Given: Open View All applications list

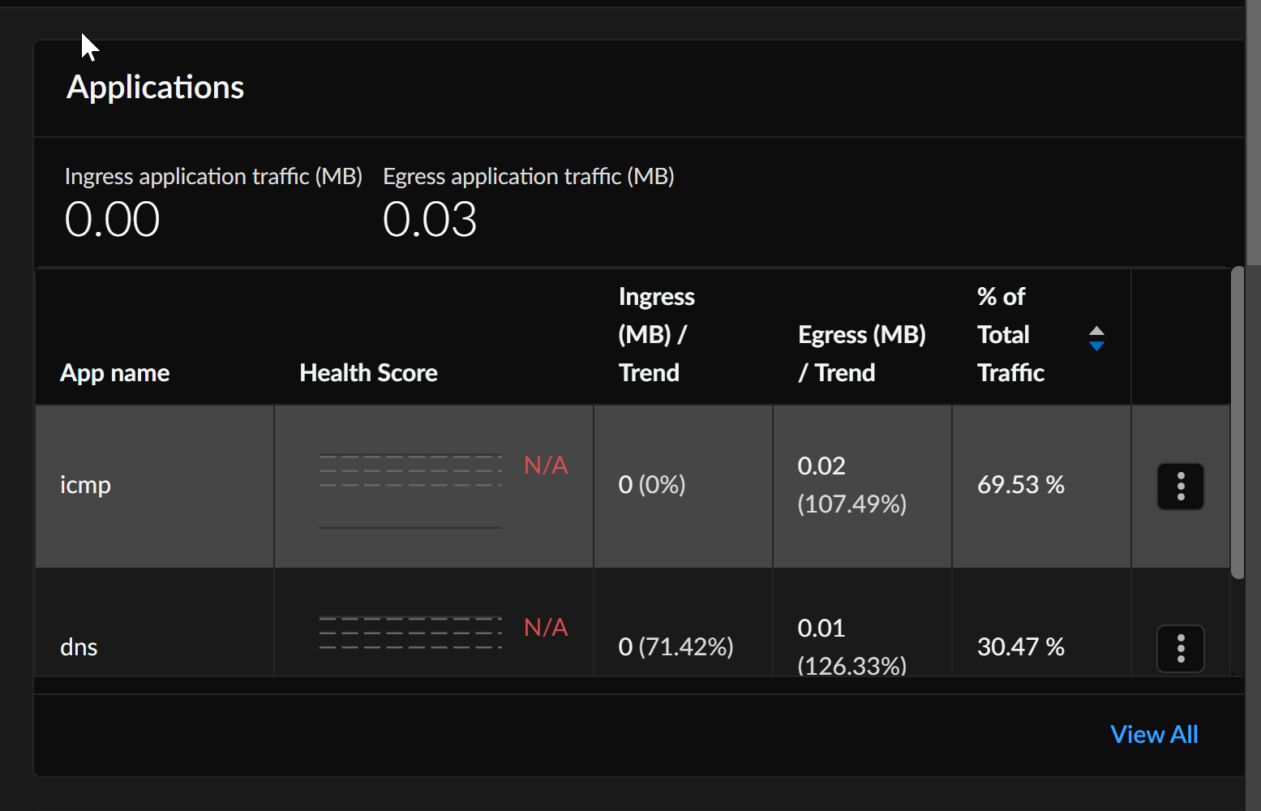Looking at the screenshot, I should point(1153,733).
